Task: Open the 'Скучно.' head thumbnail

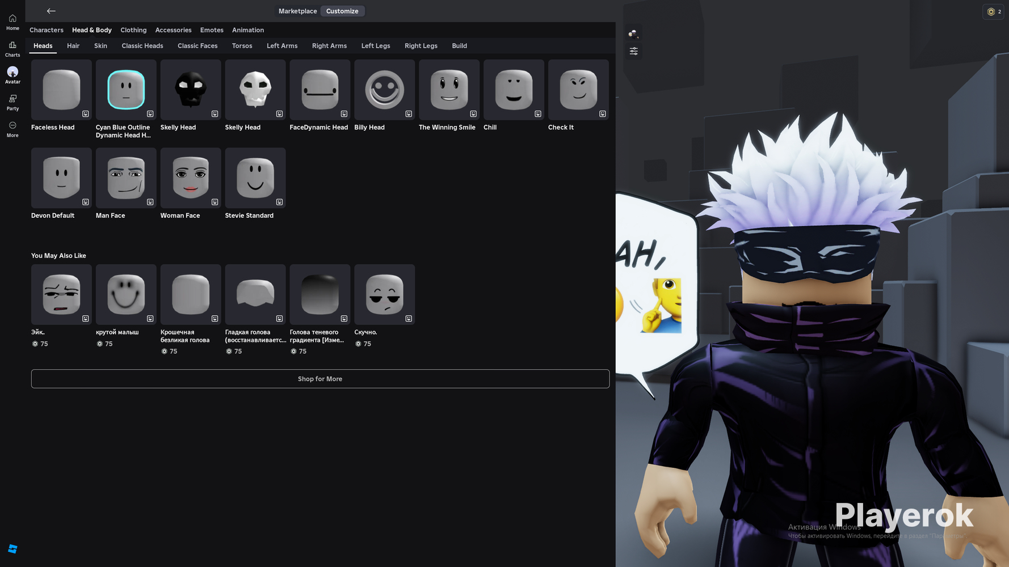Action: pyautogui.click(x=385, y=294)
